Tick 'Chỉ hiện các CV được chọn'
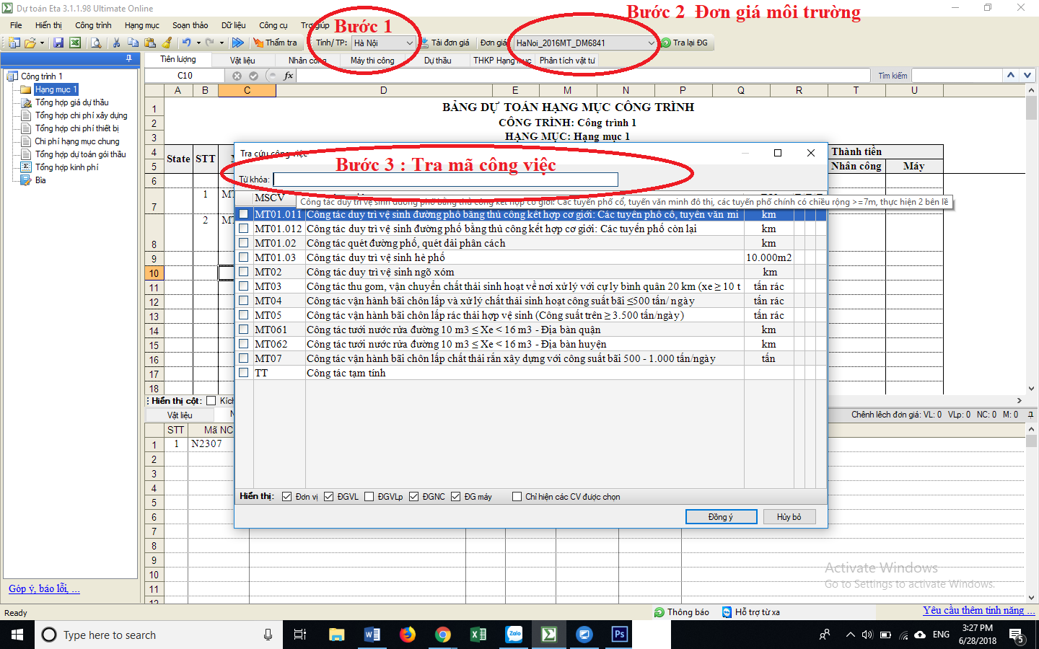Image resolution: width=1039 pixels, height=649 pixels. (x=517, y=497)
